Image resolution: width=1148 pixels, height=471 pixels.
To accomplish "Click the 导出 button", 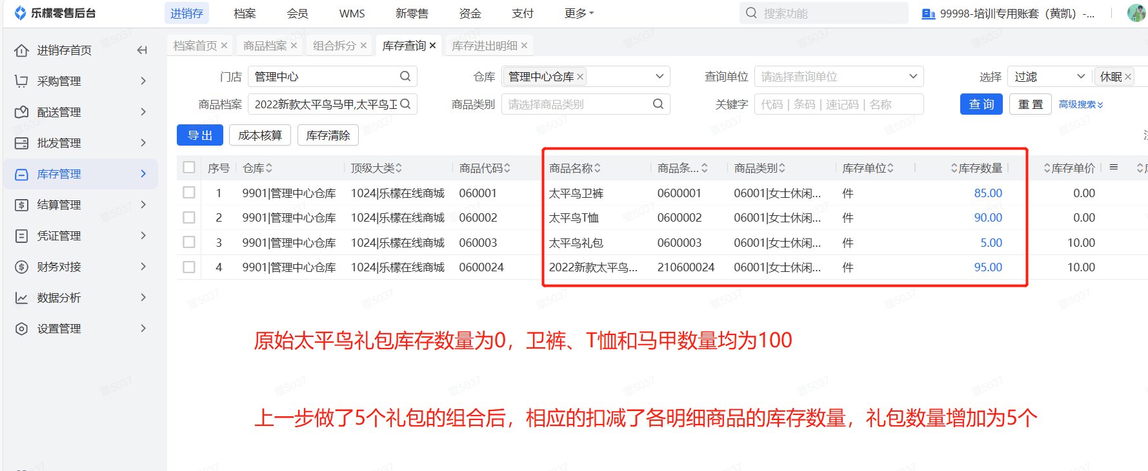I will click(x=200, y=135).
